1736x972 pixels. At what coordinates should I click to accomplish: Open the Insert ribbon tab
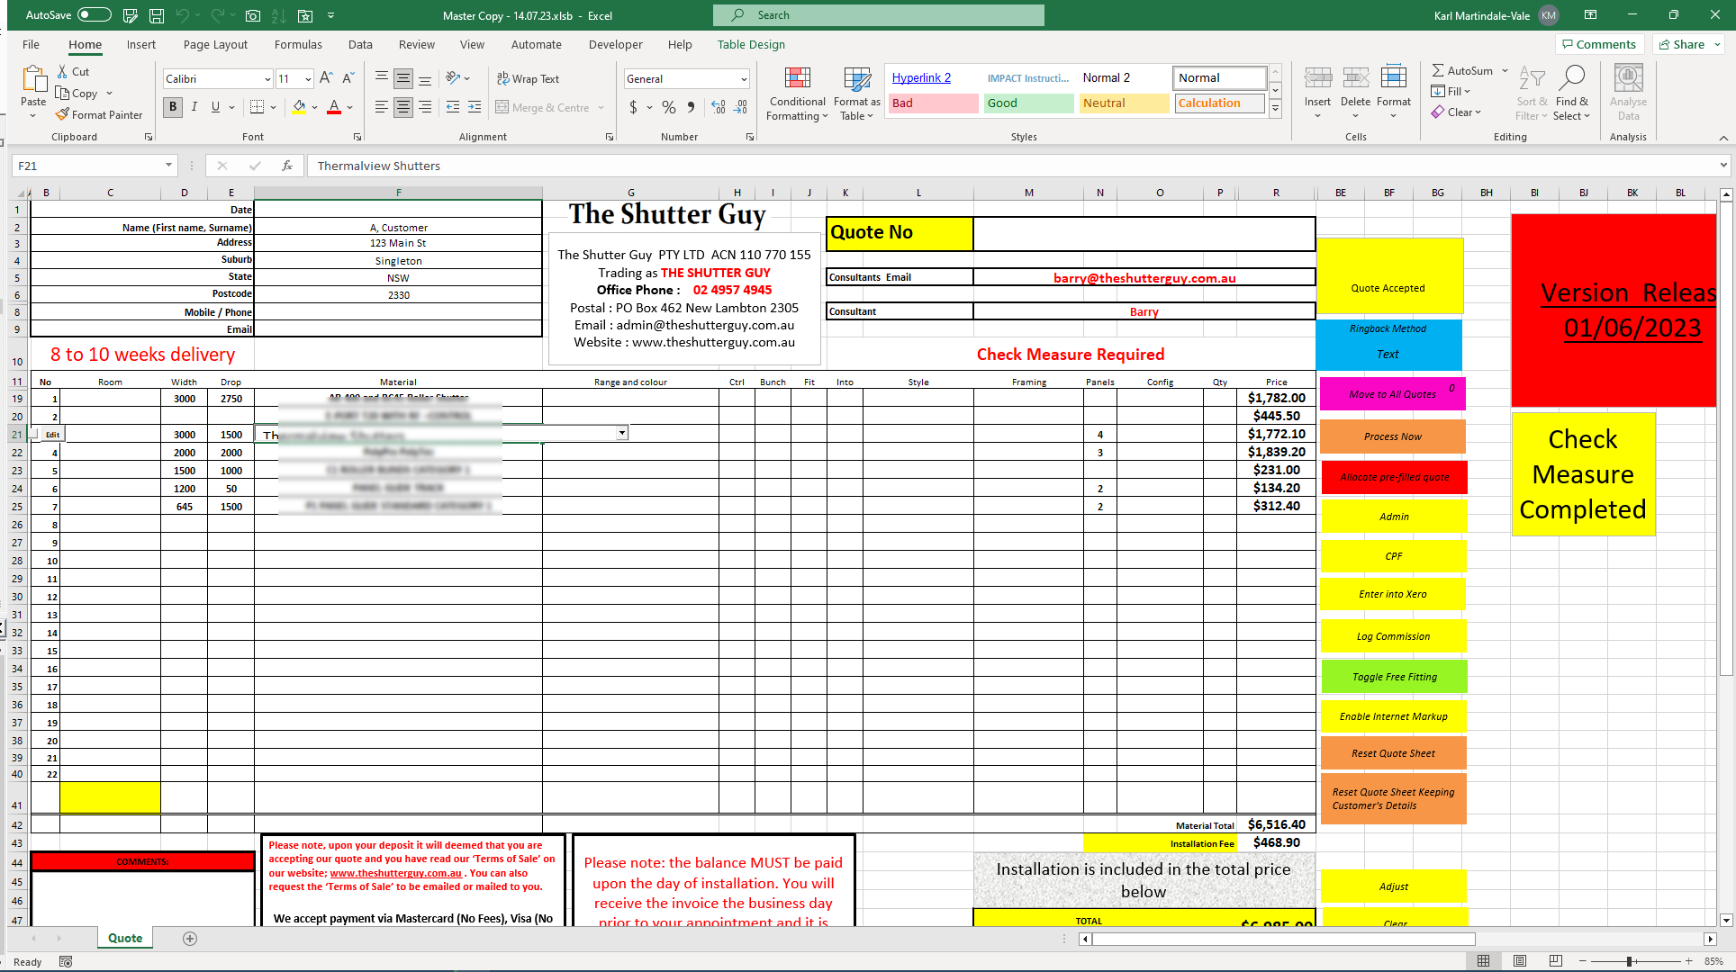coord(140,45)
